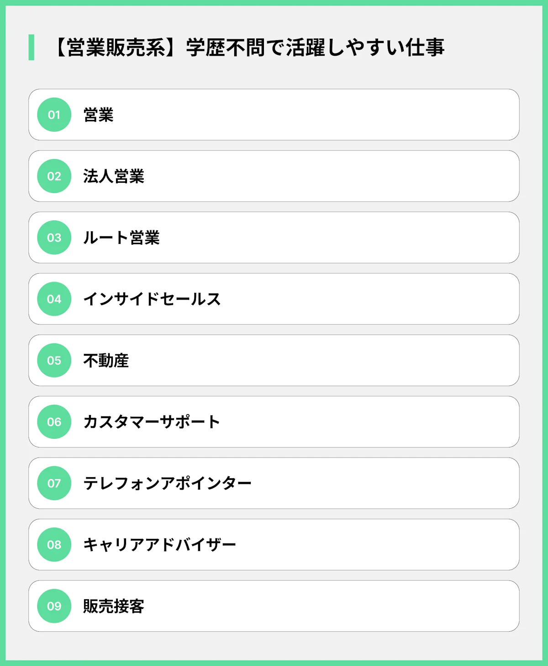Choose the キャリアアドバイザー item
The image size is (548, 666).
click(159, 544)
